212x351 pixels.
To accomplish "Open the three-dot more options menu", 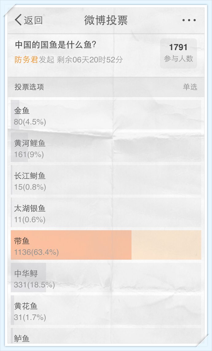I will [189, 21].
